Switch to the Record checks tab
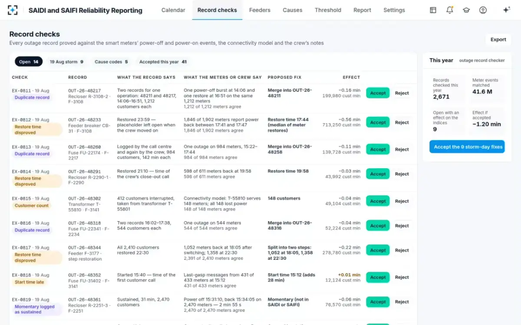Image resolution: width=521 pixels, height=325 pixels. coord(217,10)
